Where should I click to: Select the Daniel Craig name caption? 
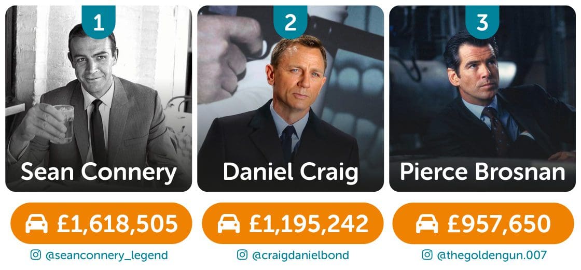[x=290, y=172]
